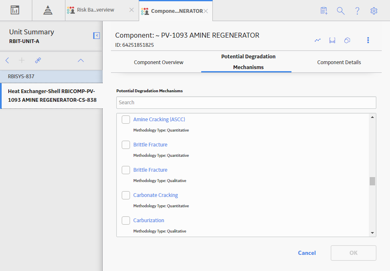The image size is (390, 271).
Task: Check the Amine Cracking (ASCC) checkbox
Action: click(126, 119)
